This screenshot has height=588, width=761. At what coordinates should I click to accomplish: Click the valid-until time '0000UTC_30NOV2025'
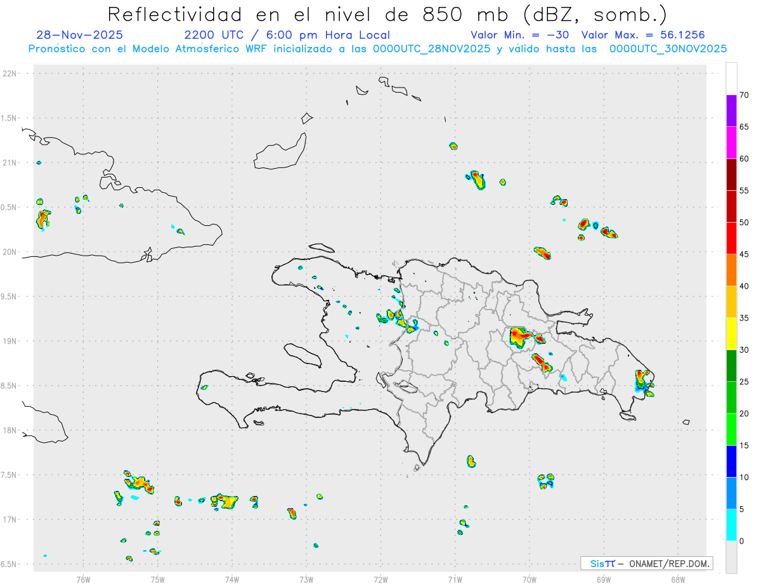click(668, 49)
